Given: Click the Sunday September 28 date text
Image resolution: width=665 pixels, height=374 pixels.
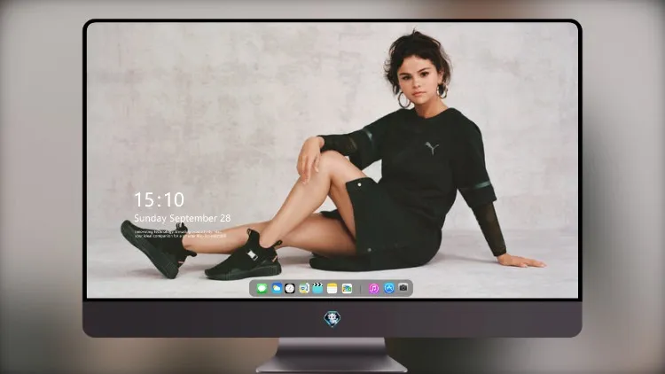Looking at the screenshot, I should (183, 218).
